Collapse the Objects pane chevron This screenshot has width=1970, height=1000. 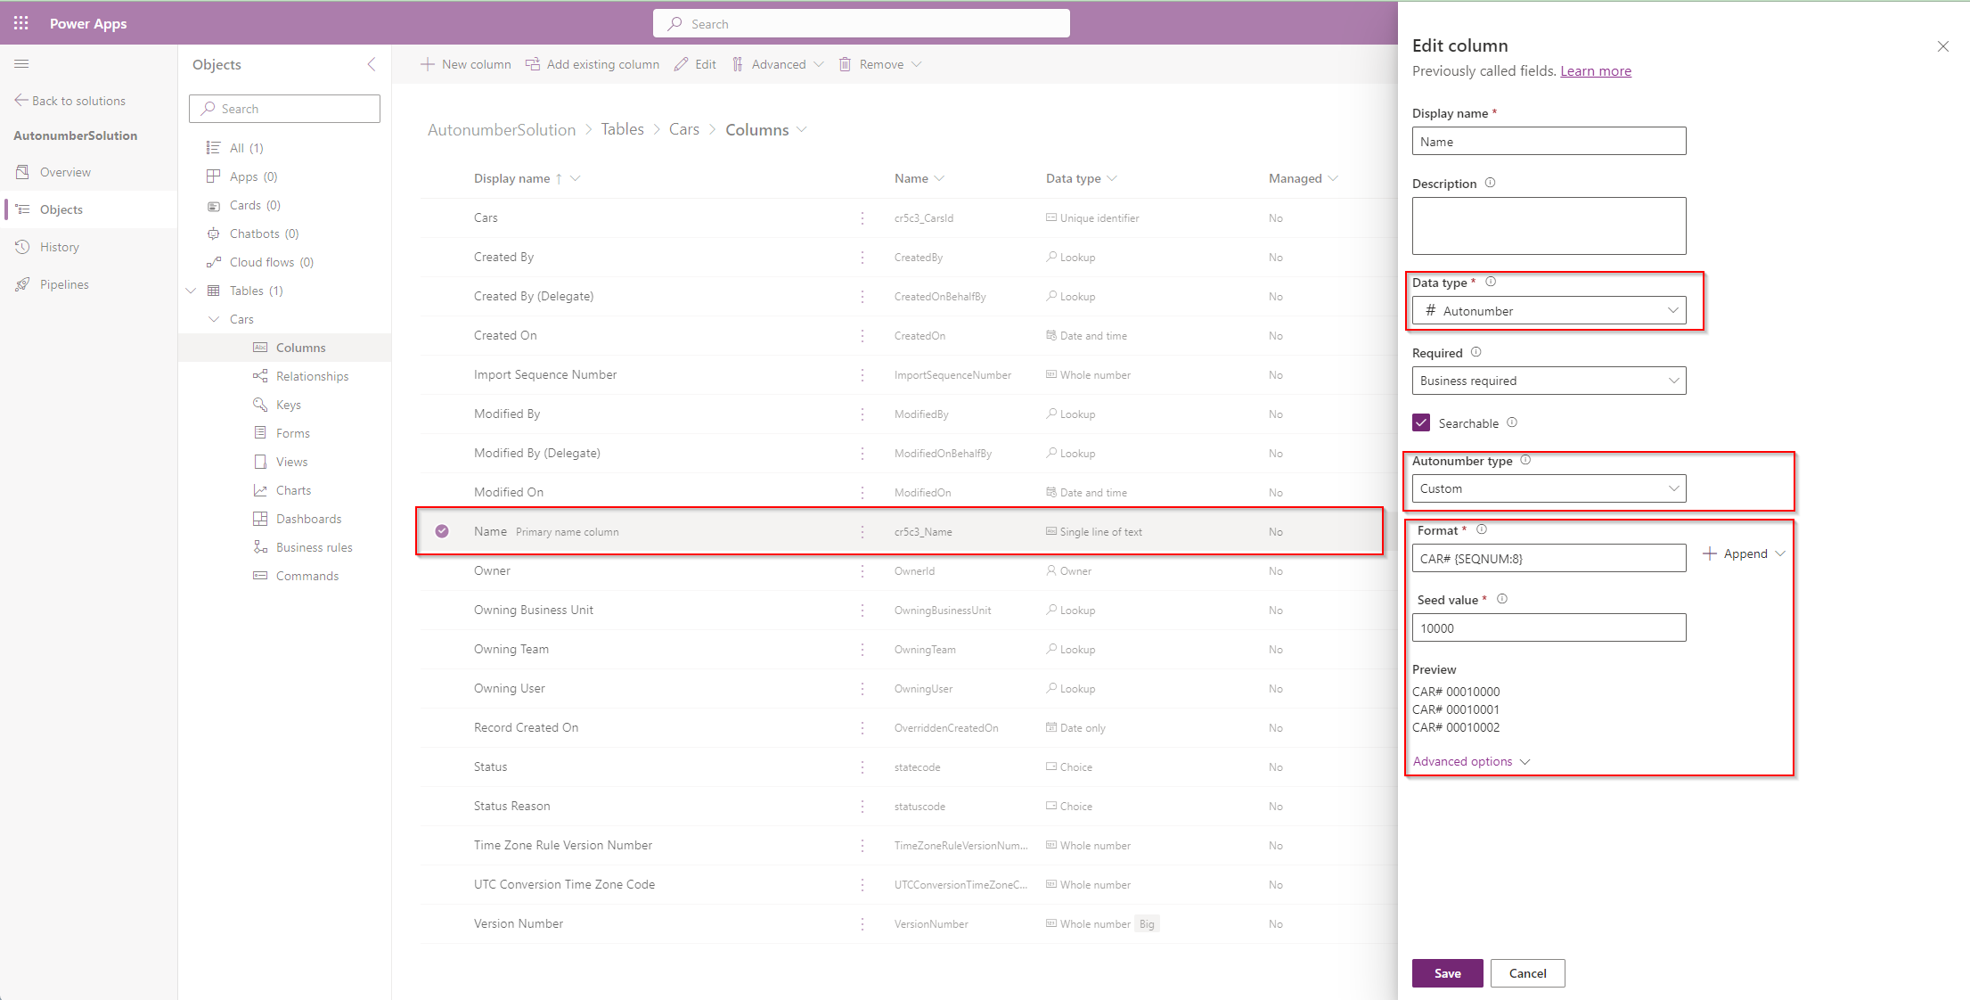pyautogui.click(x=372, y=64)
